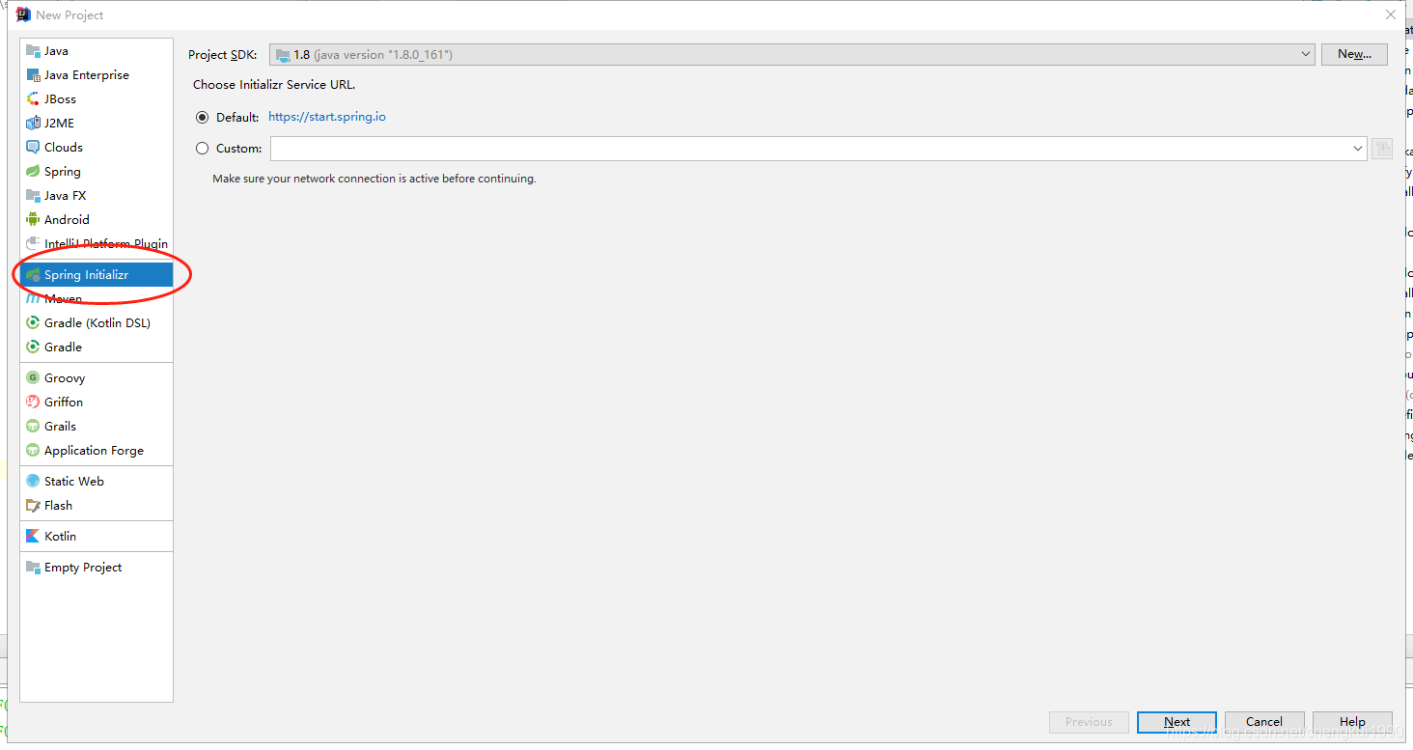This screenshot has height=750, width=1413.
Task: Choose Grails in the project list
Action: tap(97, 427)
